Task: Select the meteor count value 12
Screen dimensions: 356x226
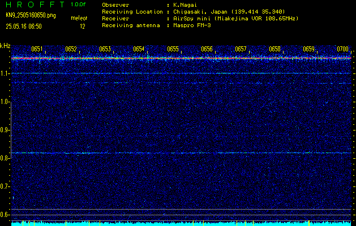Action: tap(83, 27)
